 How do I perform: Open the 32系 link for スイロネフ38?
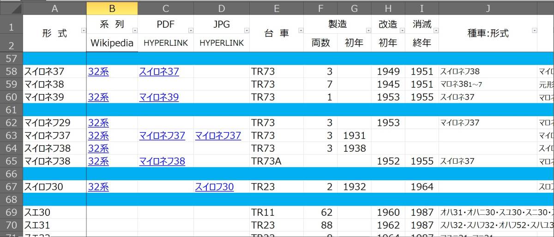[x=98, y=148]
